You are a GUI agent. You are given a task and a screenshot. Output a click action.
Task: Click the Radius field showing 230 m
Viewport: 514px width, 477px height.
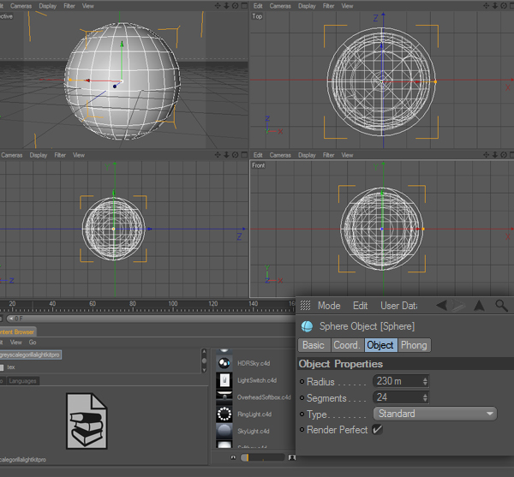coord(401,381)
